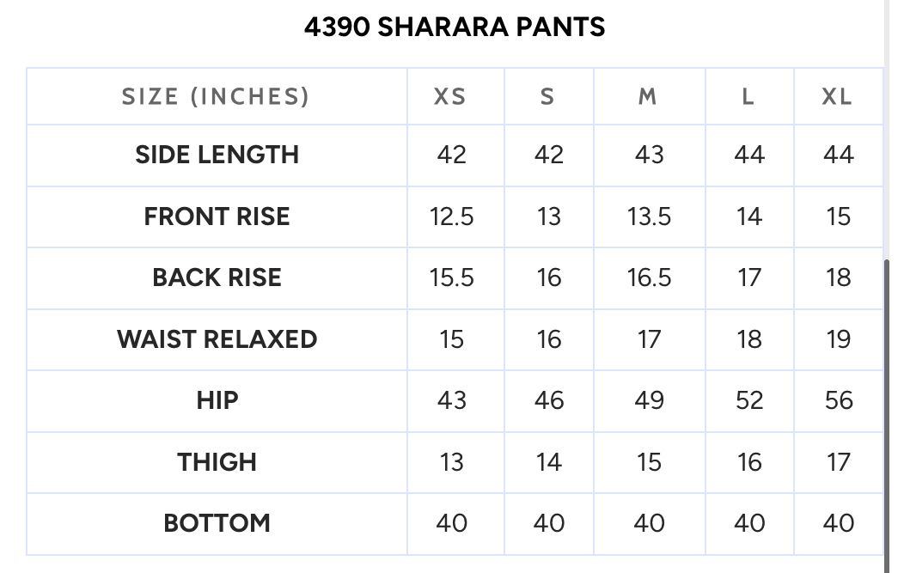Click the 12.5 front rise XS value
Viewport: 904px width, 573px height.
[451, 217]
